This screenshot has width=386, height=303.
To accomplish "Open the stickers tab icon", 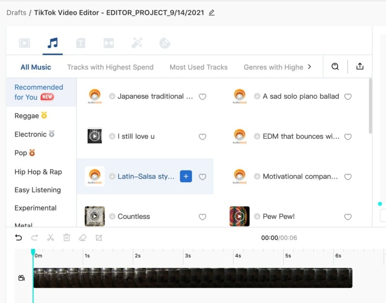I will 165,43.
